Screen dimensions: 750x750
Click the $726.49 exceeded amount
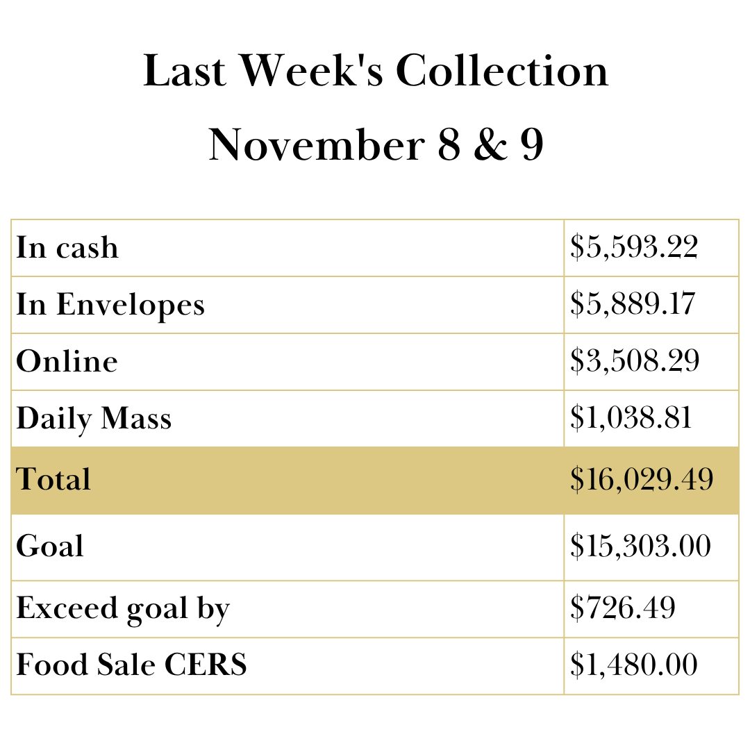pyautogui.click(x=622, y=609)
